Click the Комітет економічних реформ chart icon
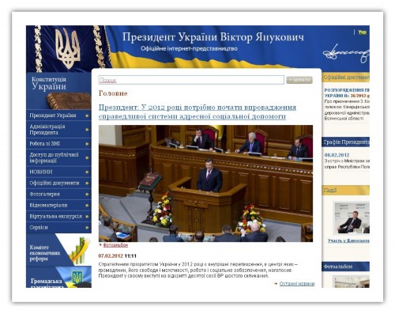395x314 pixels. (78, 251)
